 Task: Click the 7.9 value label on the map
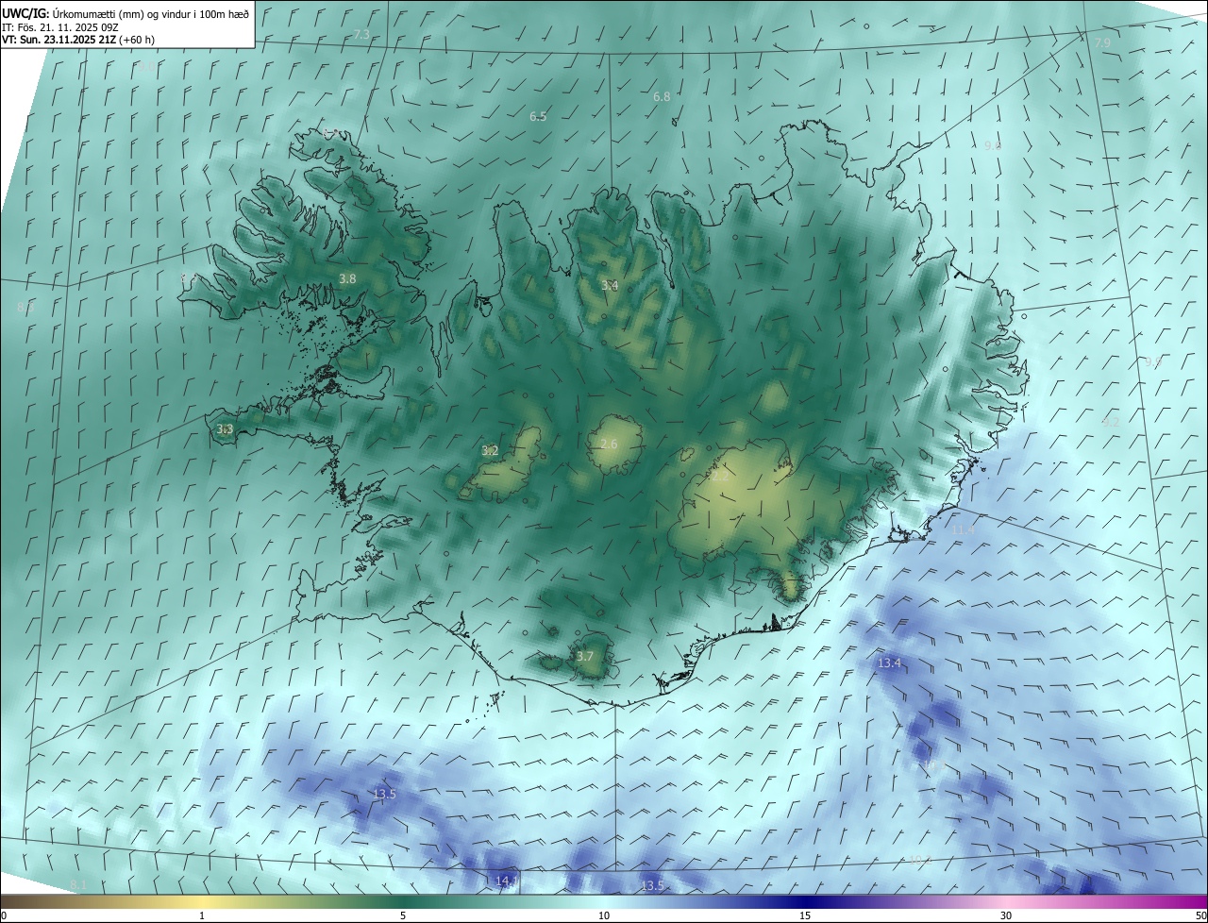(1102, 43)
